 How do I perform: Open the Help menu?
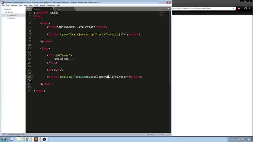pos(58,5)
